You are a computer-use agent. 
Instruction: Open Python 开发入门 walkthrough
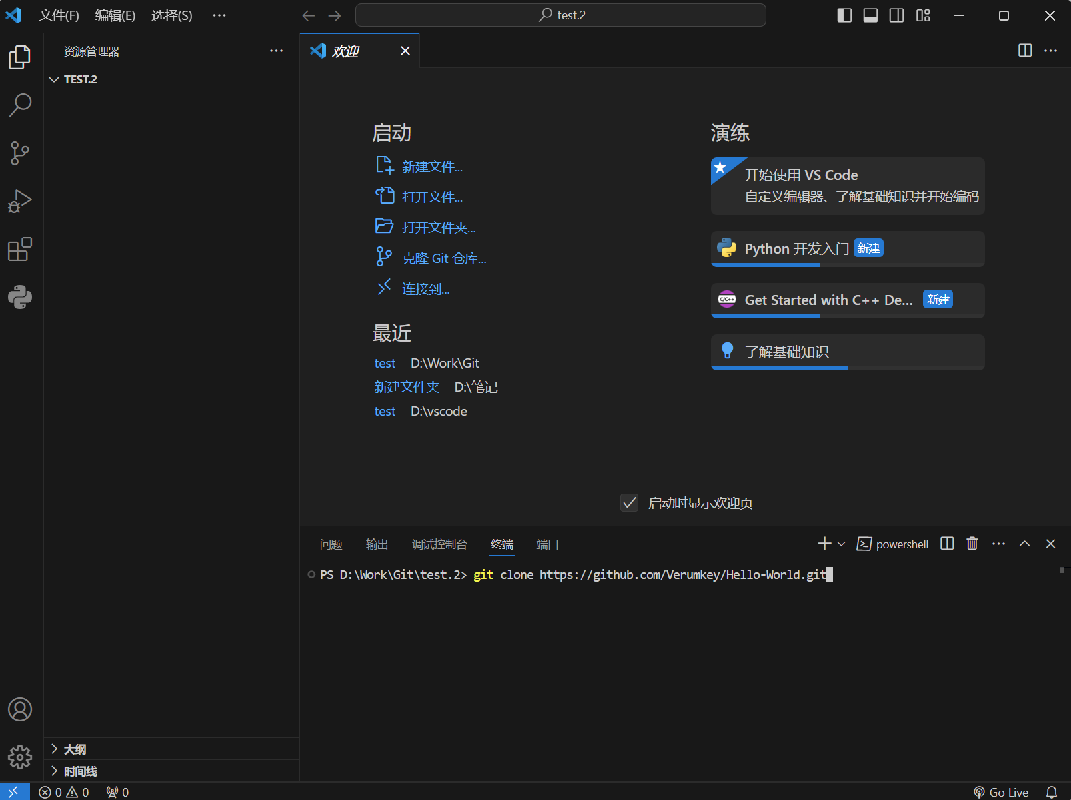point(848,249)
